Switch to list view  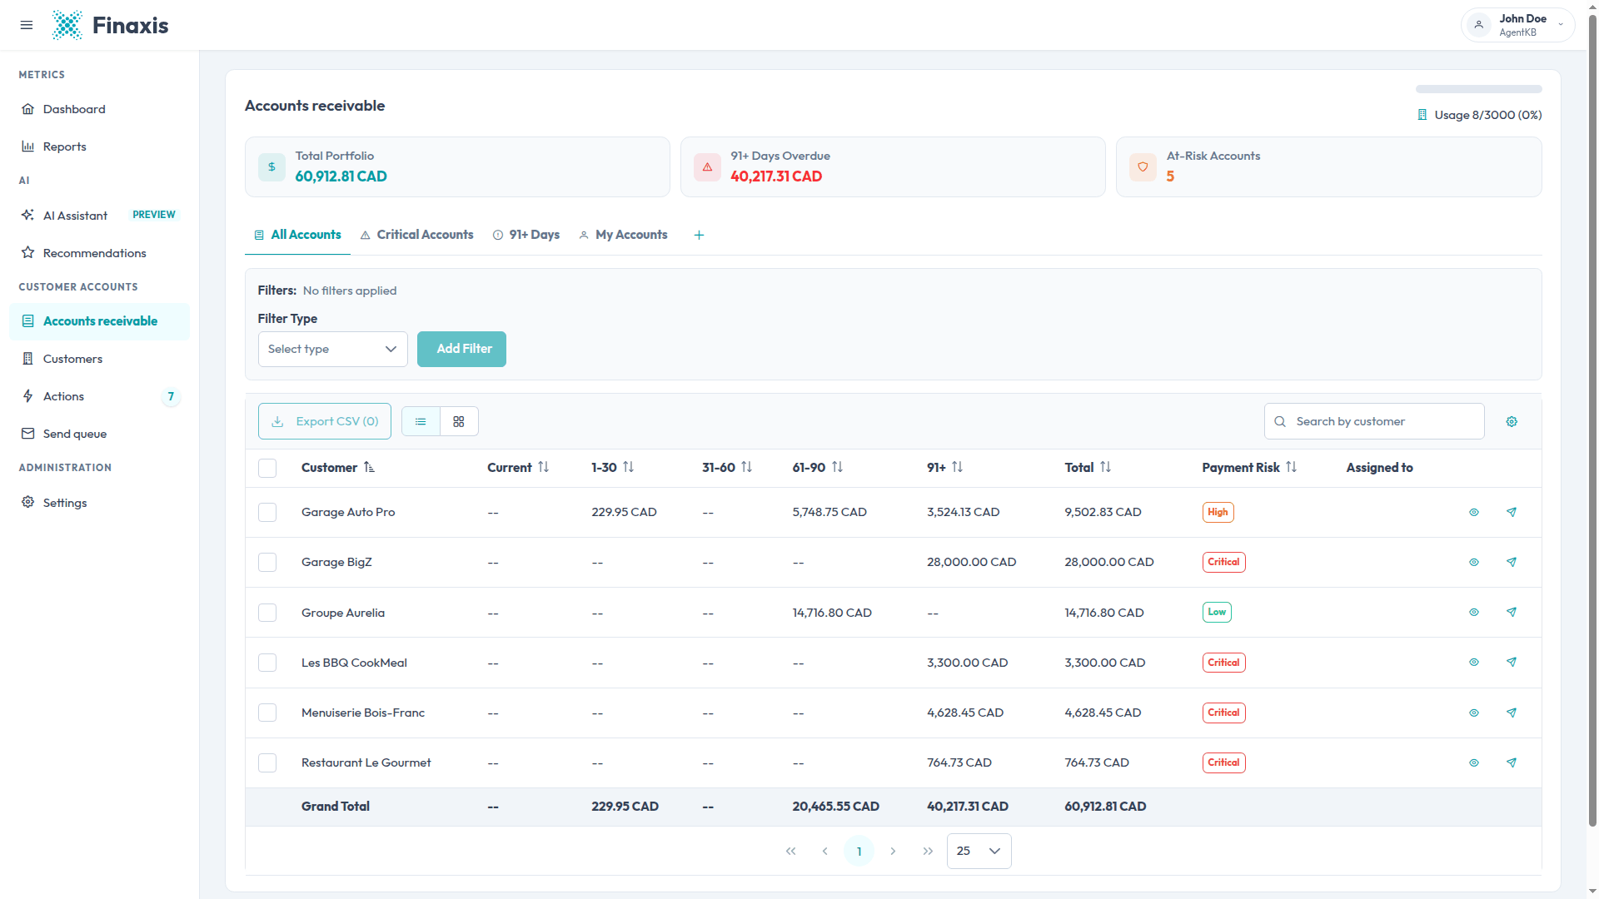(x=421, y=422)
